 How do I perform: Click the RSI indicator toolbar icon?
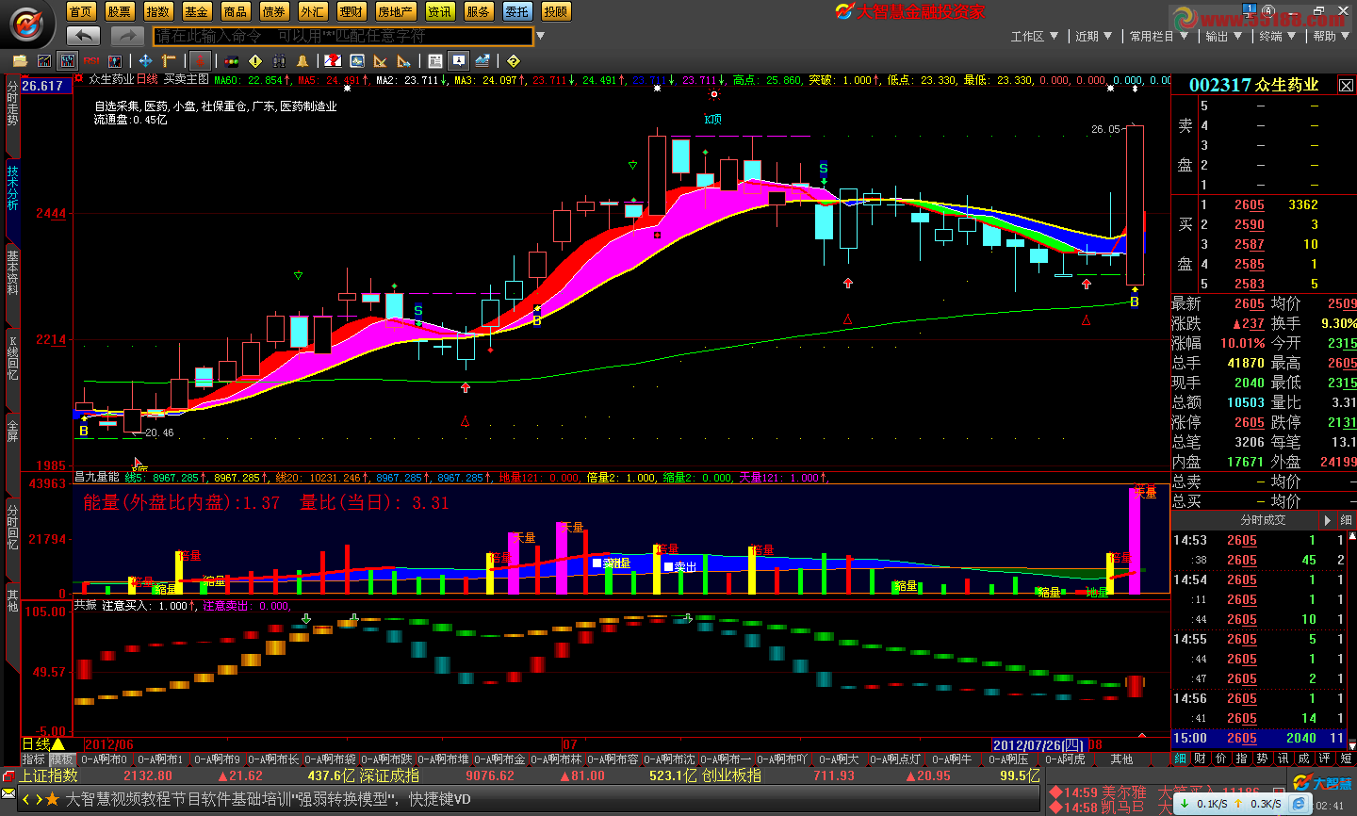point(91,60)
